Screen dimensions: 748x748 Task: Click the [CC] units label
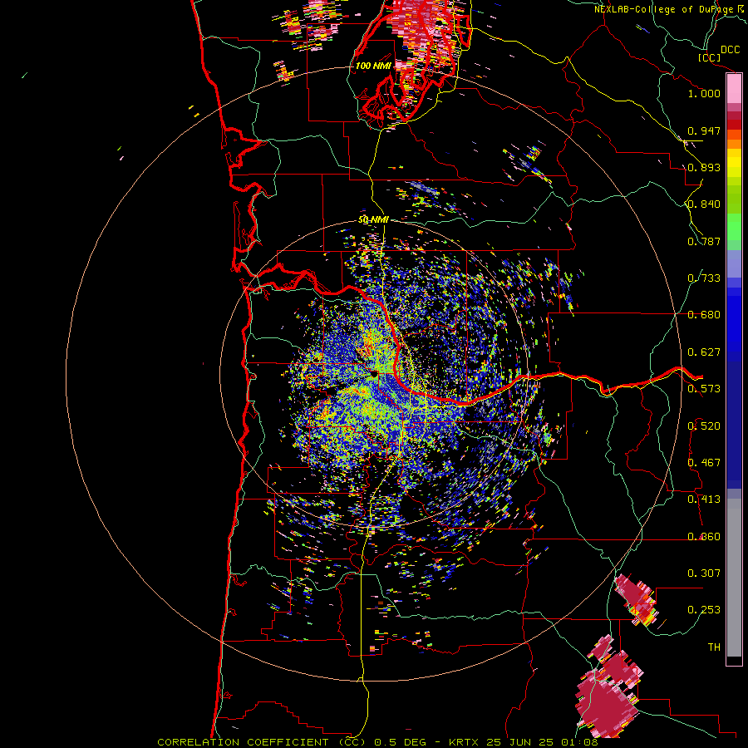coord(709,57)
